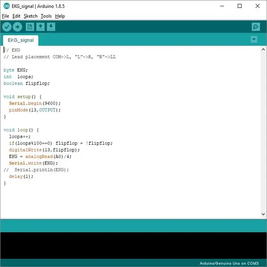Open the Tools menu

tap(46, 16)
